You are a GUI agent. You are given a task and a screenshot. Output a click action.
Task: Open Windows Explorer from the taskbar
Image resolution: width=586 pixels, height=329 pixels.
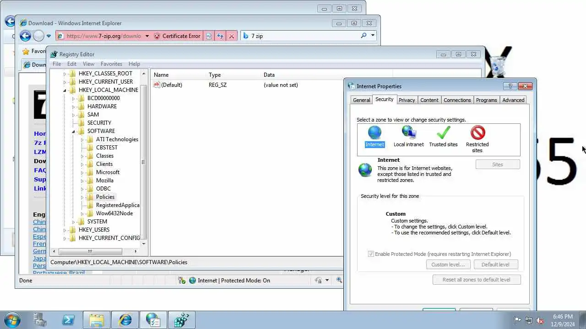click(97, 320)
